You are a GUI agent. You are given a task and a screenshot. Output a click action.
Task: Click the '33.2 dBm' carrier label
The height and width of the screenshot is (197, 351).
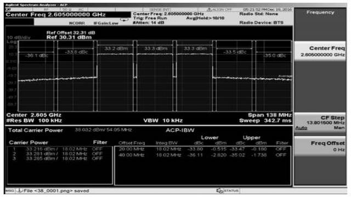point(116,49)
